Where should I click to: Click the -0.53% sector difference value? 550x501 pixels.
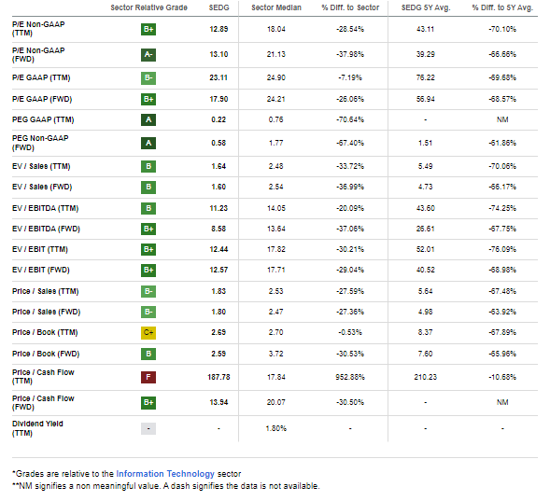point(350,332)
